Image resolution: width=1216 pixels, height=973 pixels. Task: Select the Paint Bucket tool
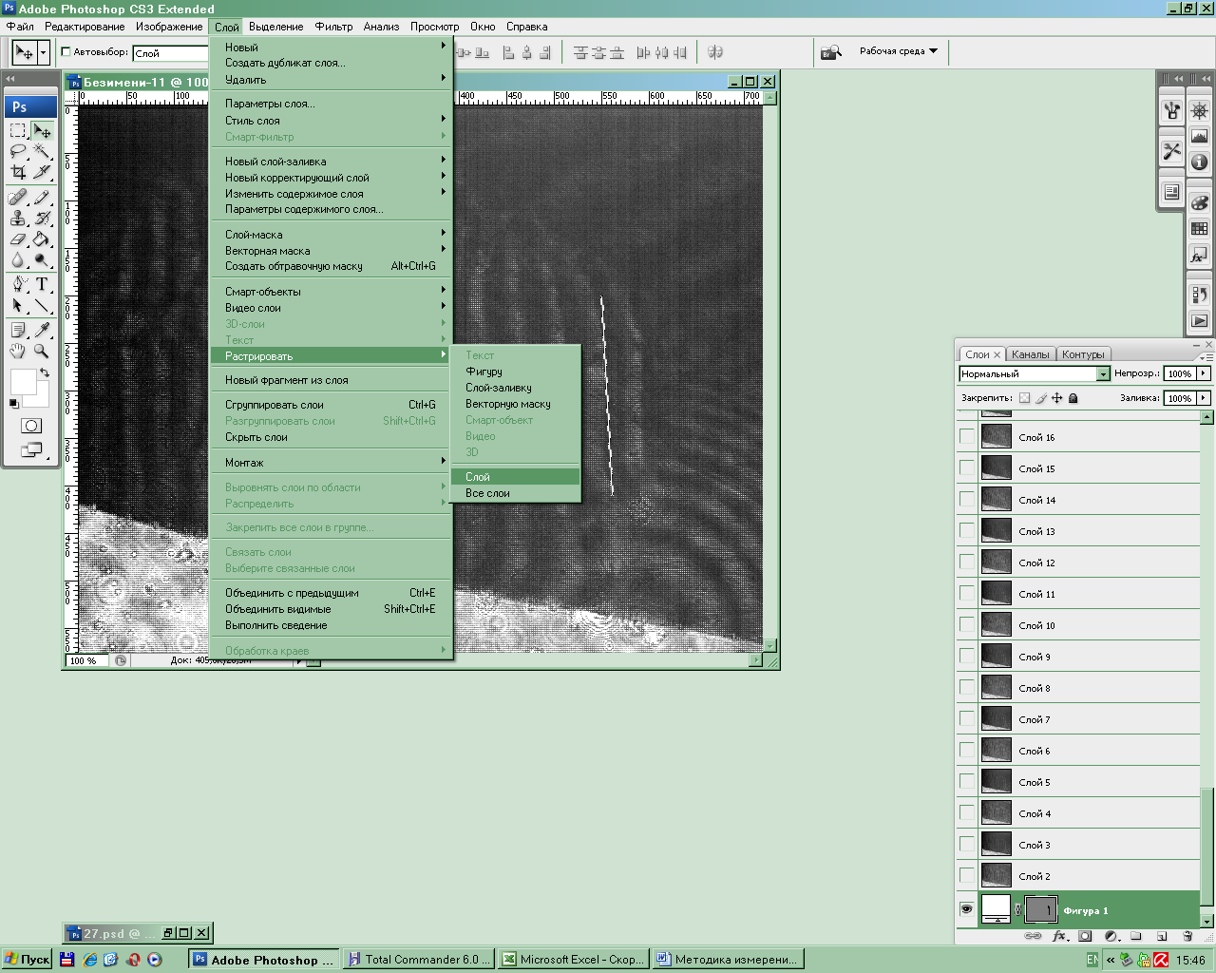(42, 239)
